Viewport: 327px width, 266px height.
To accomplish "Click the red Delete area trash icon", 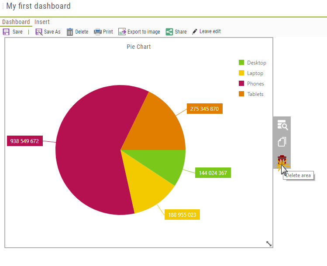I will click(282, 160).
